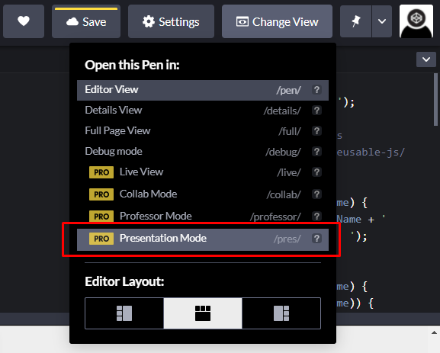This screenshot has height=353, width=440.
Task: Select right-side editor layout
Action: pyautogui.click(x=281, y=313)
